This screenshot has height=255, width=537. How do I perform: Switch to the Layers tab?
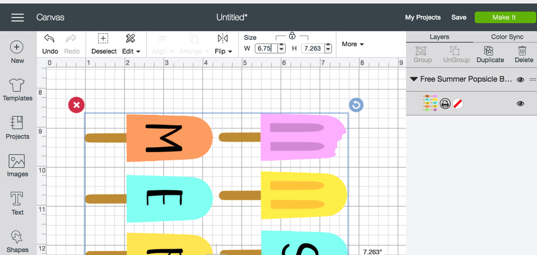click(x=439, y=37)
